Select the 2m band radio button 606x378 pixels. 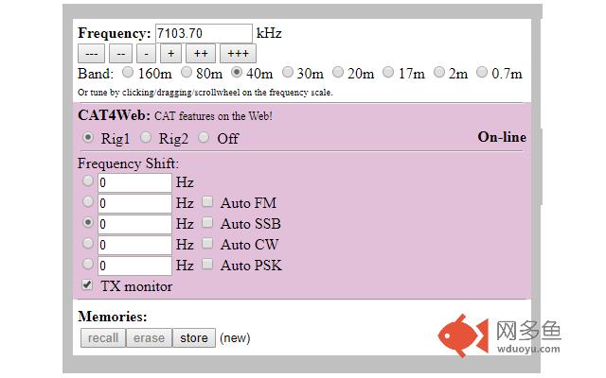[x=439, y=72]
